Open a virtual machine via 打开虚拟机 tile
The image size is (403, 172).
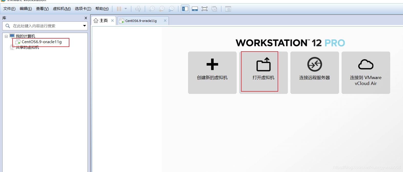[x=263, y=73]
